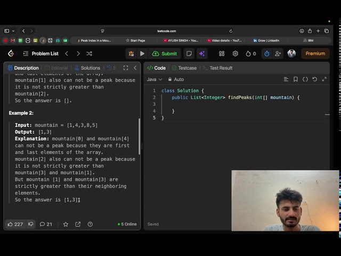
Task: Like the problem thumbs up 227
Action: point(15,224)
